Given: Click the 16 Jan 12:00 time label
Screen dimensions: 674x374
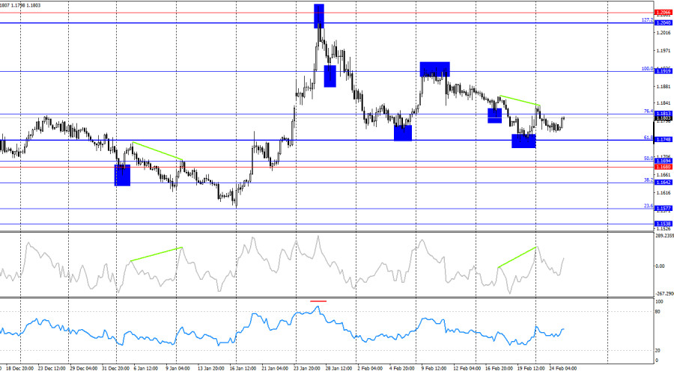Looking at the screenshot, I should [x=243, y=369].
